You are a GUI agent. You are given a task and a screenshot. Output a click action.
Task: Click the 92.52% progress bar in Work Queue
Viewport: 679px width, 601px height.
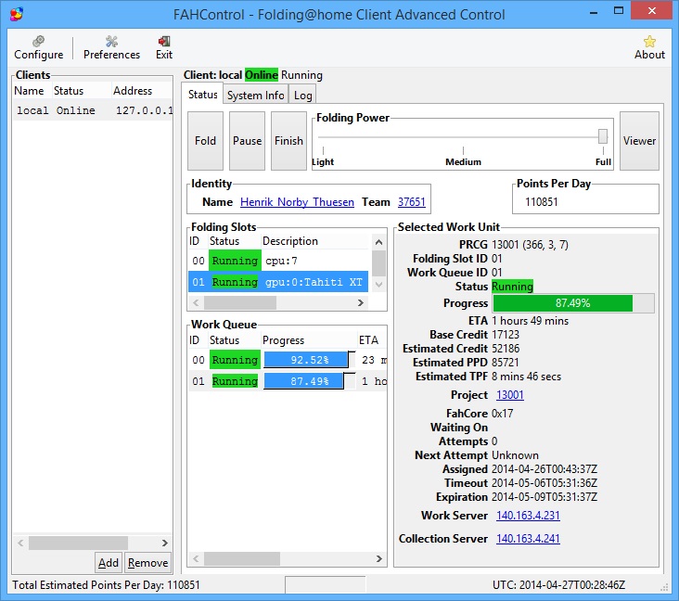coord(309,360)
